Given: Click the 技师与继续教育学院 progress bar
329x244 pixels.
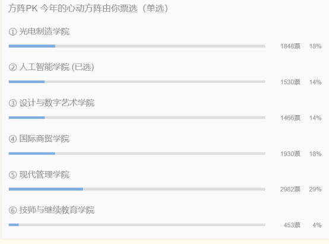Looking at the screenshot, I should click(137, 225).
